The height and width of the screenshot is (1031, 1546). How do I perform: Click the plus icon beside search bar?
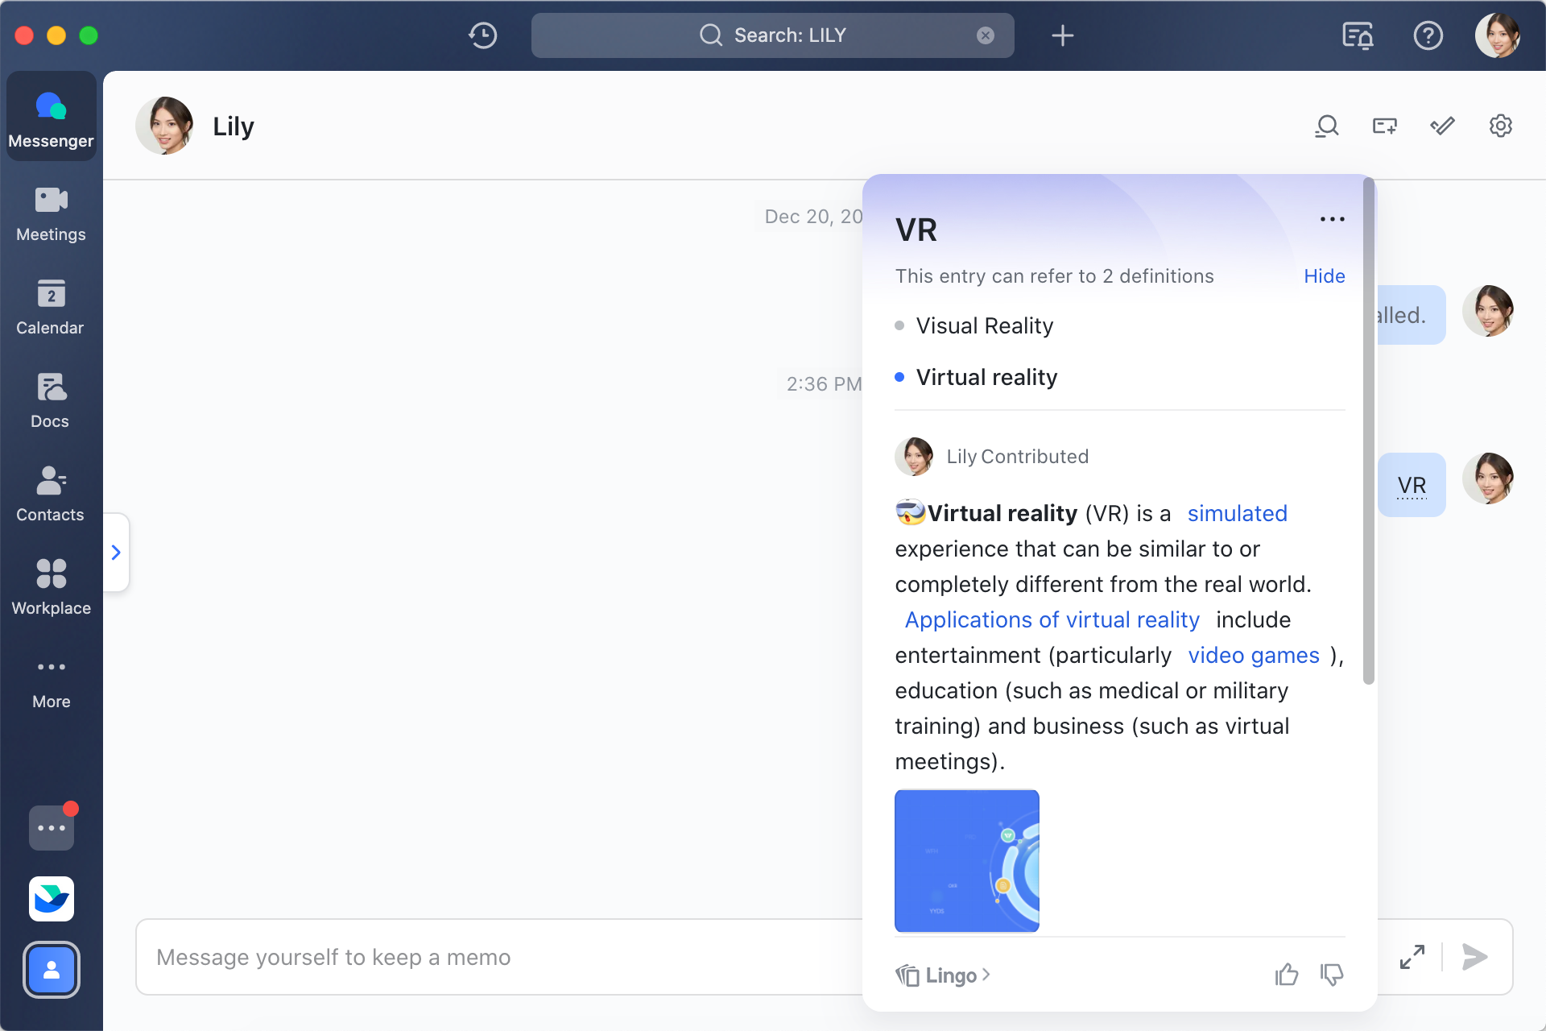(1062, 35)
